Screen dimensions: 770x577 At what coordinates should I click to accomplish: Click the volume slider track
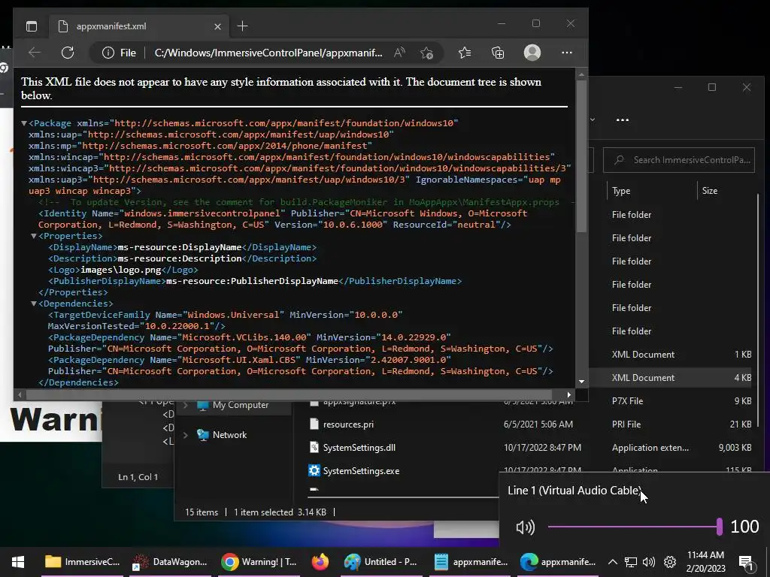coord(633,527)
